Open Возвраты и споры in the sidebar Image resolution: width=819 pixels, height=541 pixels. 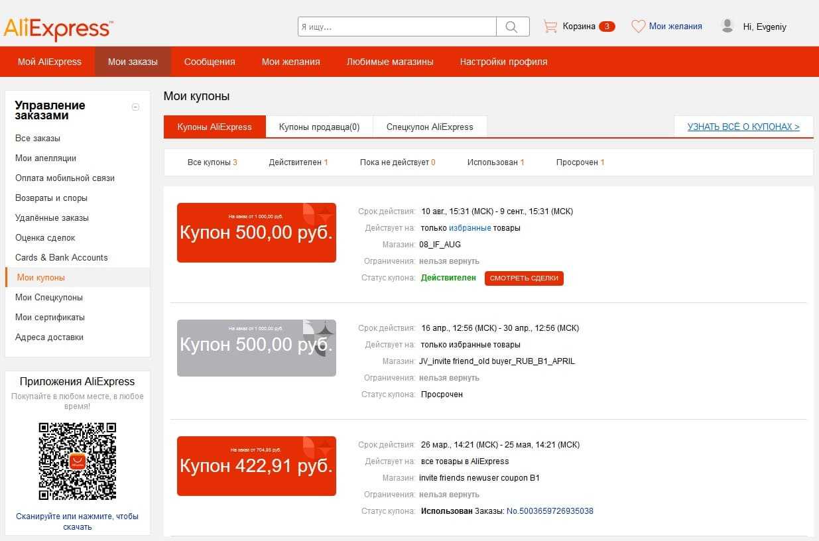coord(51,198)
